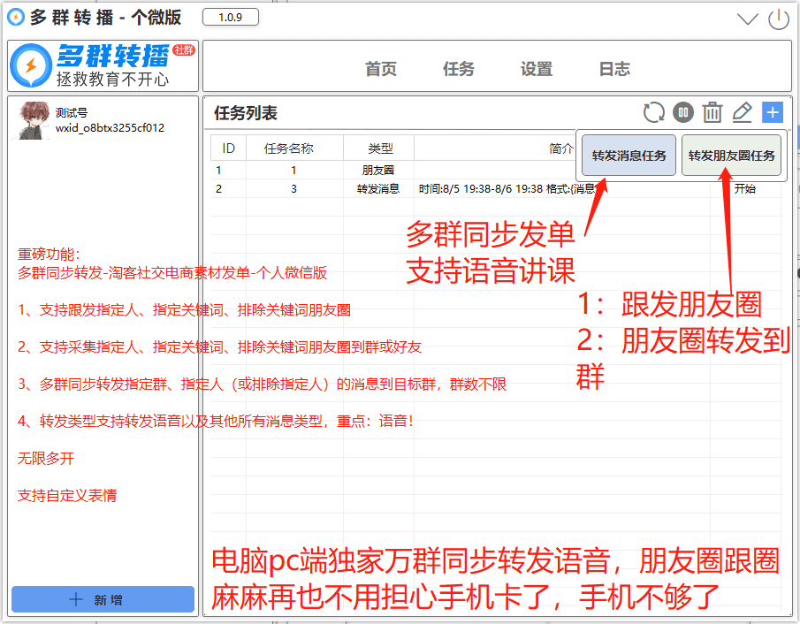Select the 转发消息 type cell in row 2
The image size is (800, 624).
click(378, 189)
